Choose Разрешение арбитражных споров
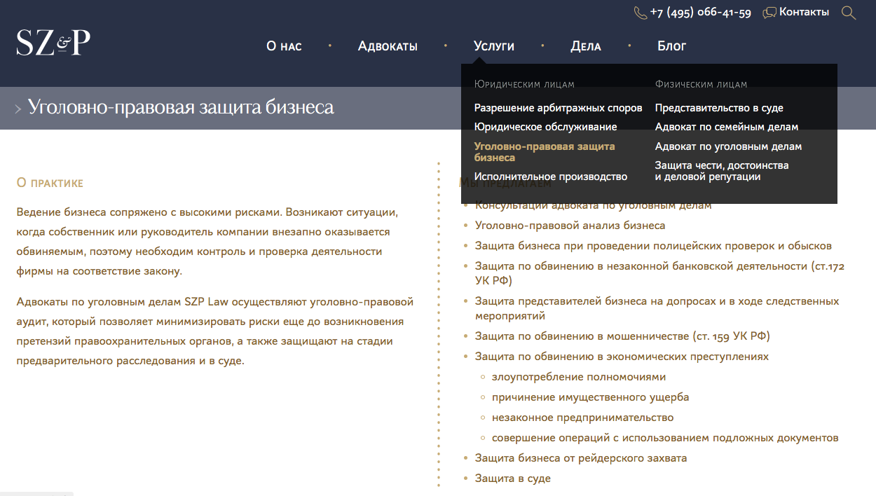Viewport: 876px width, 496px height. tap(559, 108)
